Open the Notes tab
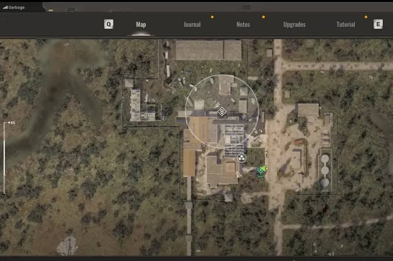 pos(243,24)
